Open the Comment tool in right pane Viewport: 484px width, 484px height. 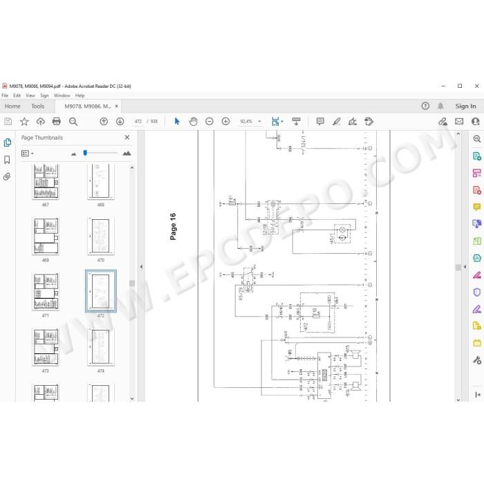477,207
